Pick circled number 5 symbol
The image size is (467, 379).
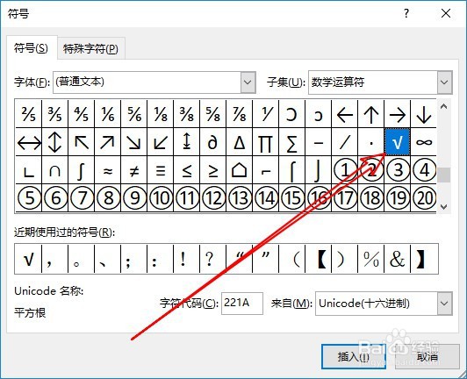[x=29, y=197]
